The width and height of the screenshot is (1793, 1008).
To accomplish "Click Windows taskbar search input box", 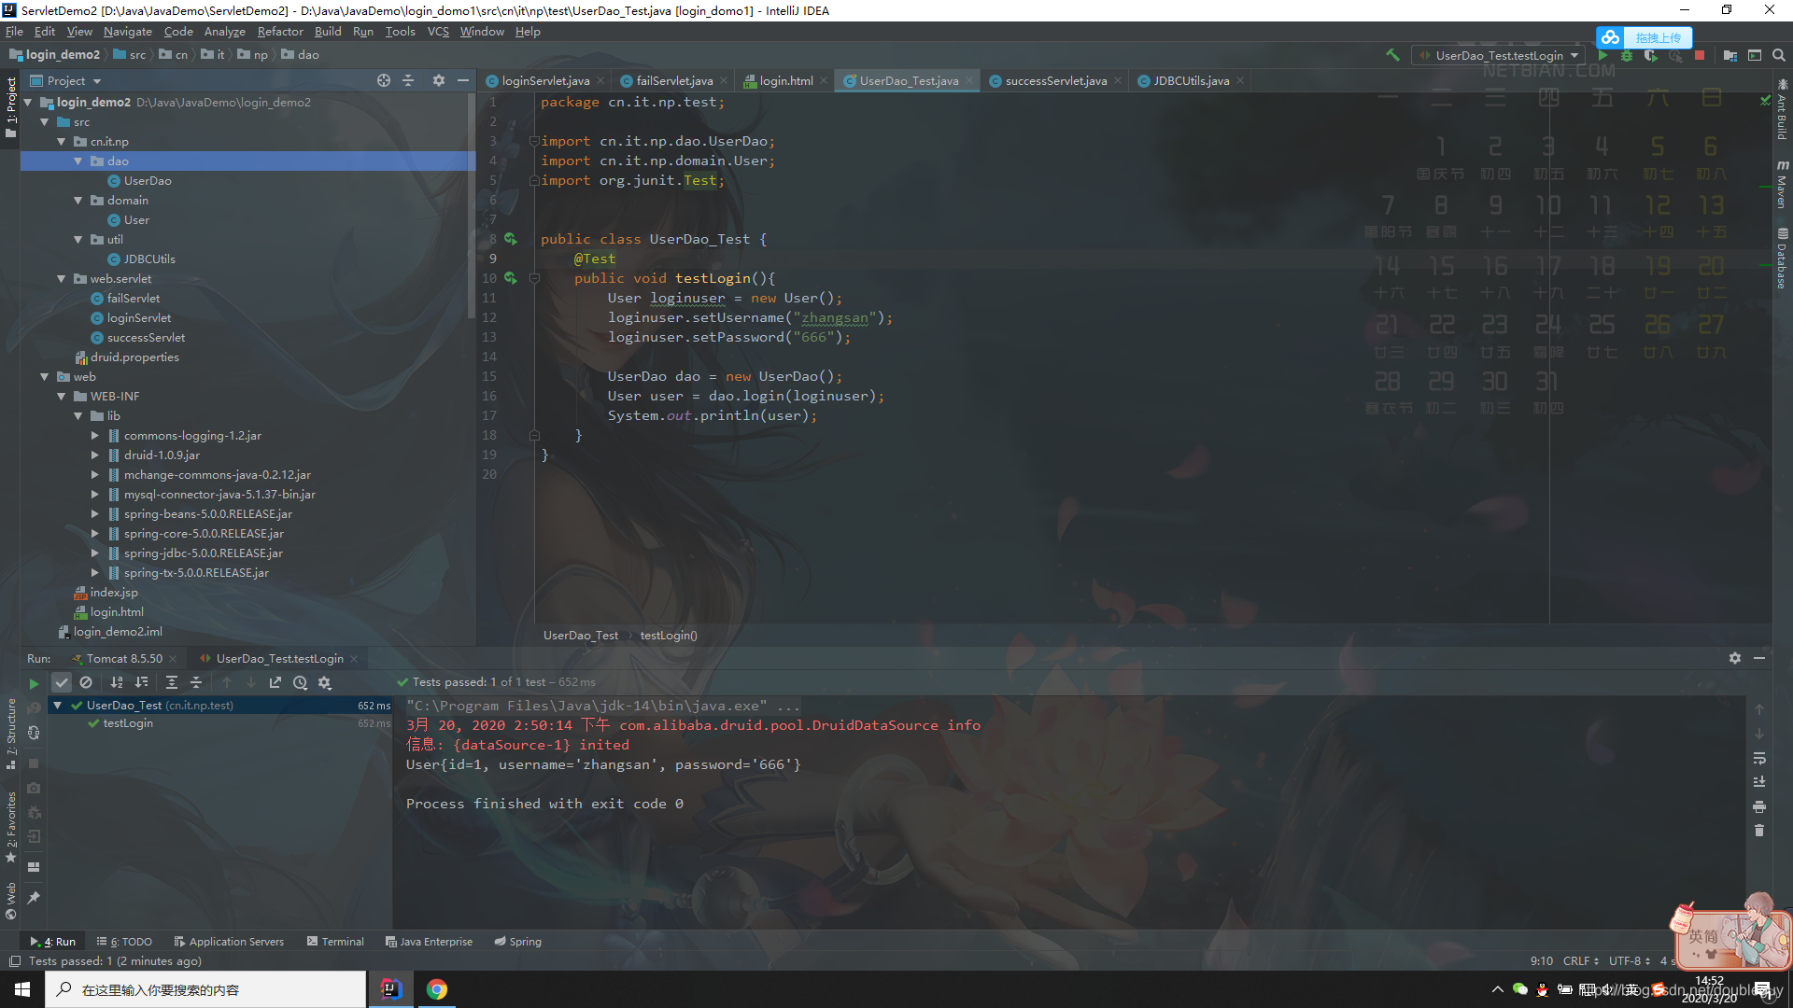I will point(205,989).
